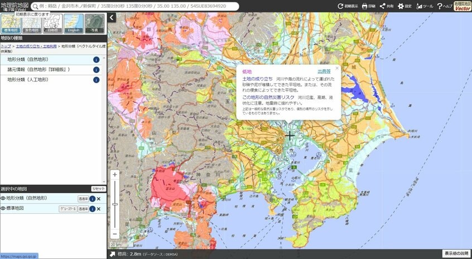Show info for selected 標準地図 layer

[93, 209]
